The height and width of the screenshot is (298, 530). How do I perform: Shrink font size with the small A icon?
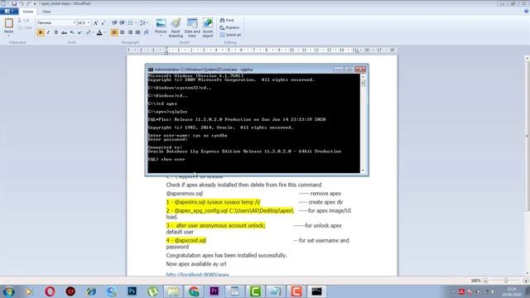[x=103, y=23]
